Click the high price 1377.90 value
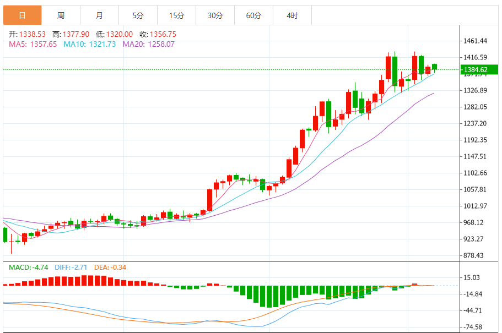This screenshot has width=502, height=333. [x=76, y=34]
